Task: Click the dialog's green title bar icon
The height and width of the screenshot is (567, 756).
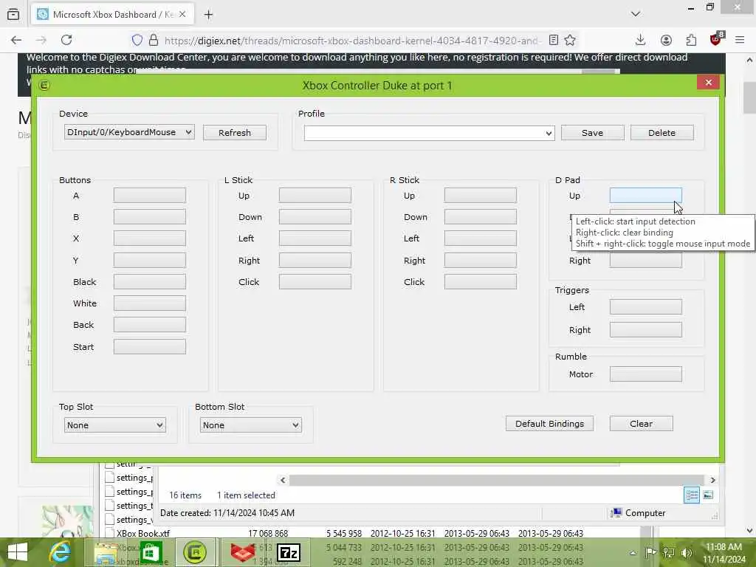Action: coord(44,86)
